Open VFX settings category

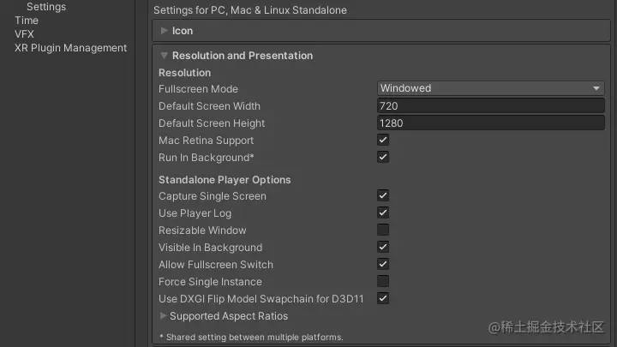coord(25,34)
